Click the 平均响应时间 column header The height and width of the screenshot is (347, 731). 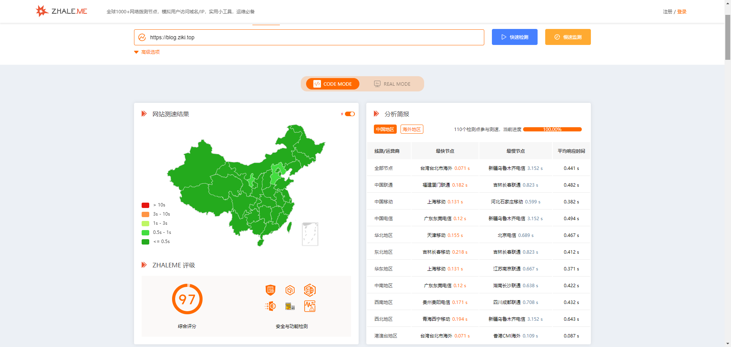[x=571, y=151]
